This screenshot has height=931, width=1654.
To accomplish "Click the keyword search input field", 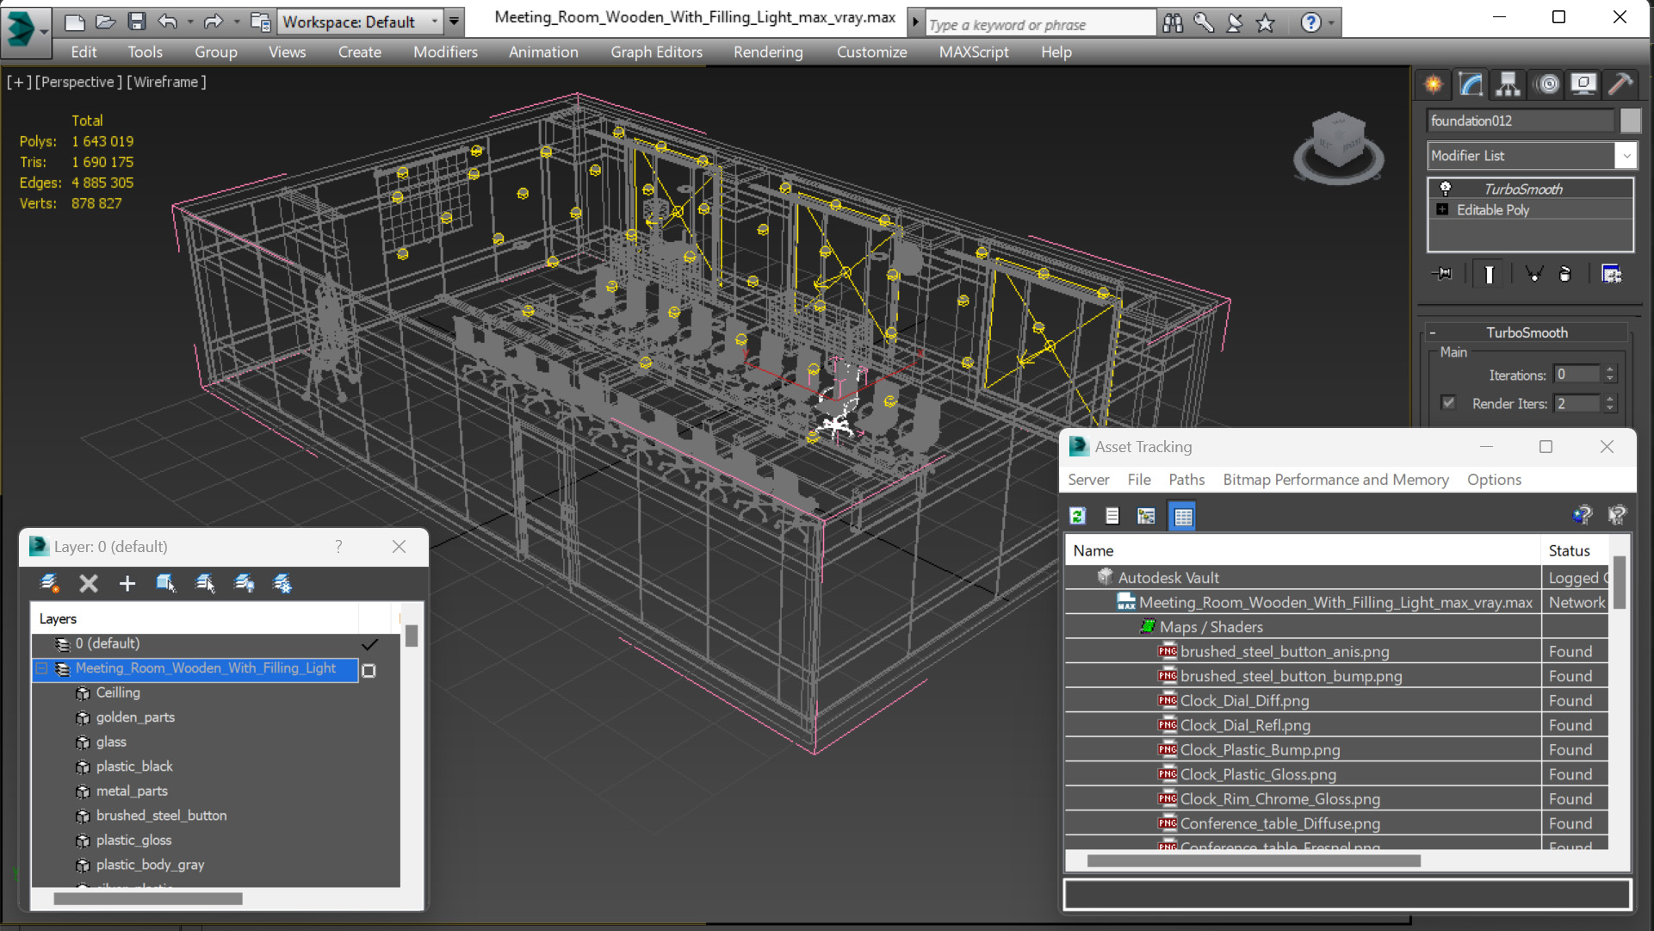I will [x=1040, y=24].
